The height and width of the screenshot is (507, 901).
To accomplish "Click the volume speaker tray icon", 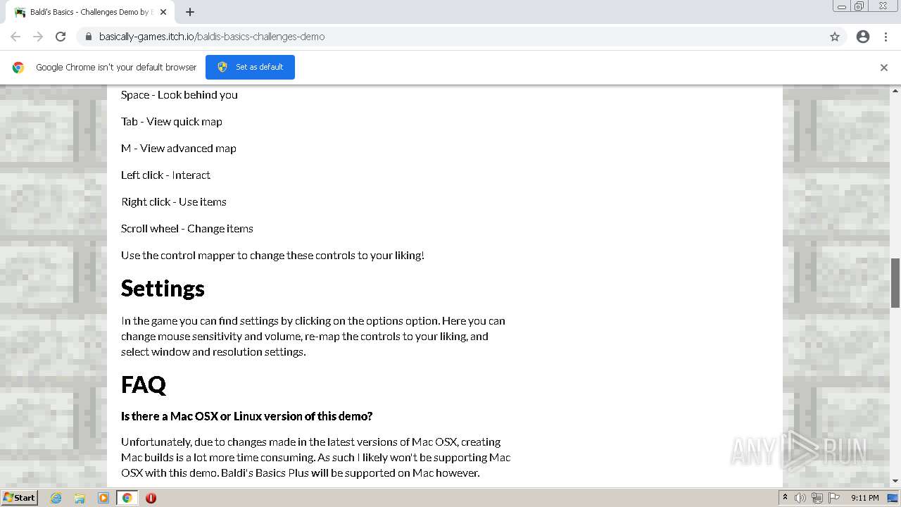I will coord(800,498).
